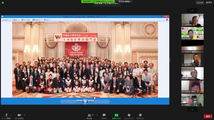This screenshot has width=214, height=120.
Task: Open the Open menu in Photo Viewer
Action: click(x=47, y=20)
